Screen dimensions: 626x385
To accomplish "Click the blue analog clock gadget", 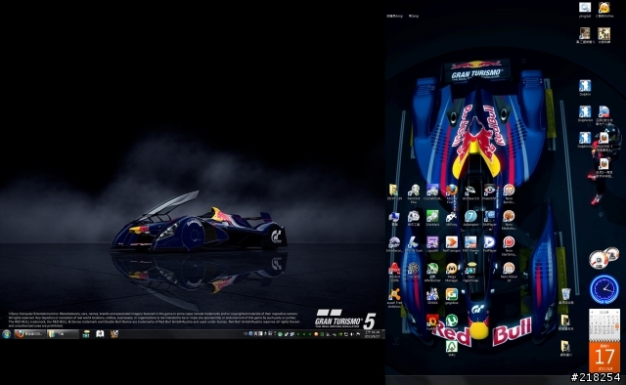I will point(604,289).
